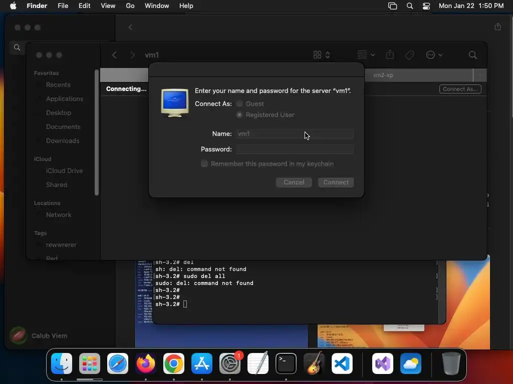Image resolution: width=513 pixels, height=384 pixels.
Task: Click the back chevron in rear window
Action: tap(130, 27)
